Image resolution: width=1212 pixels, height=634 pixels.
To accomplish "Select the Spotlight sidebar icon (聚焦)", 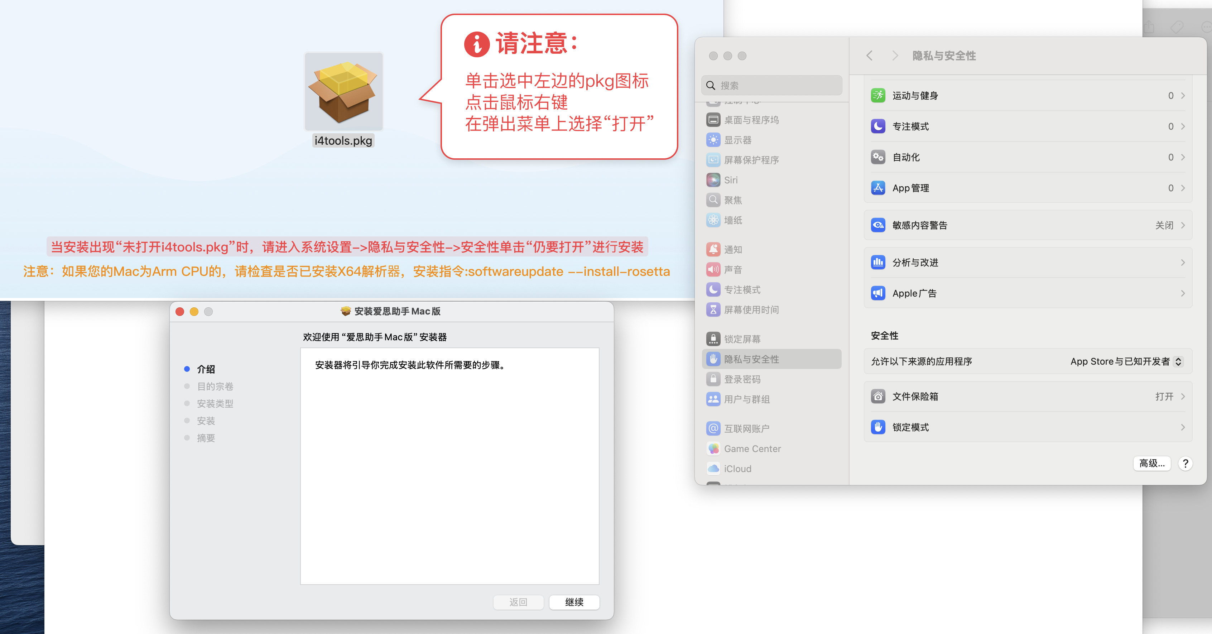I will 713,200.
